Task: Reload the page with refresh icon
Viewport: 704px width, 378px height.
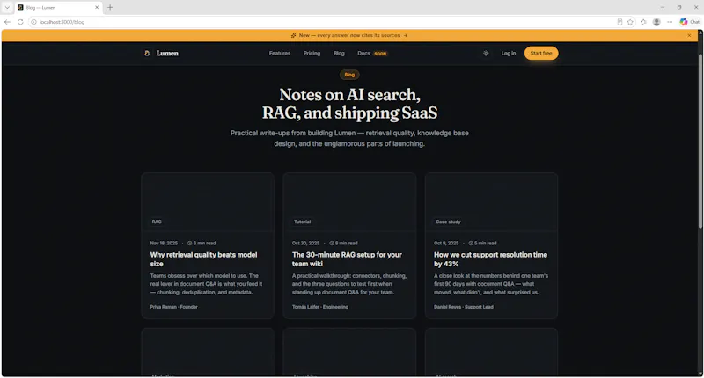Action: (20, 22)
